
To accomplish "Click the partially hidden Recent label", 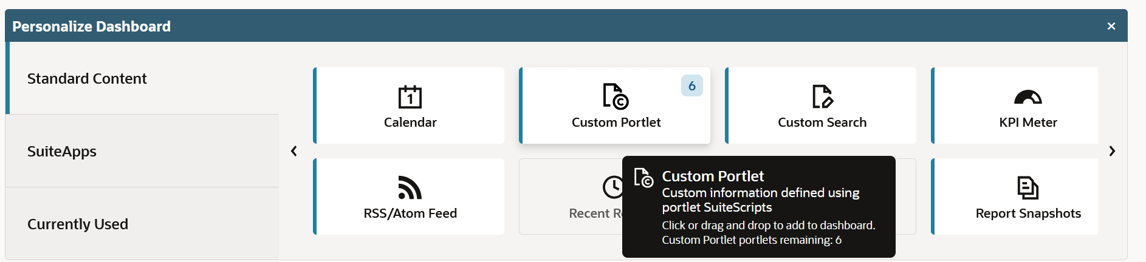I will click(595, 213).
